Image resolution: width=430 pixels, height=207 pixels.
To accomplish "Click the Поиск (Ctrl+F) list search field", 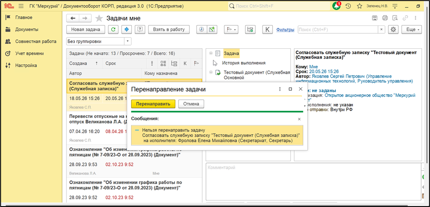I will 338,29.
